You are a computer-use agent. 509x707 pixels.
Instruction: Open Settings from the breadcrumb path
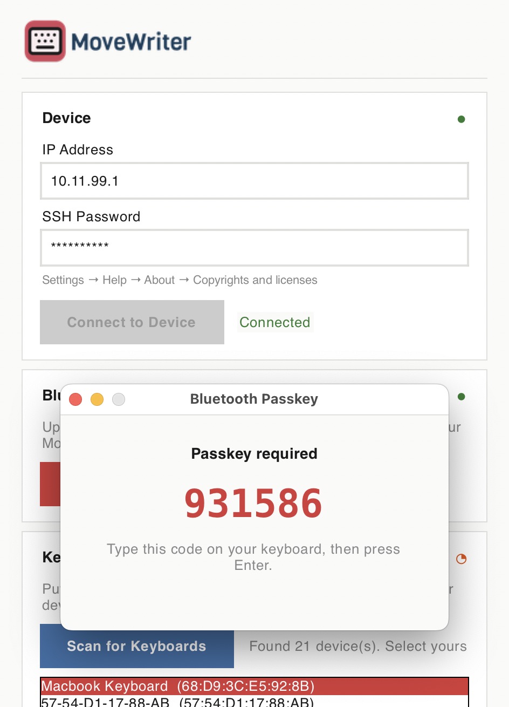[63, 280]
